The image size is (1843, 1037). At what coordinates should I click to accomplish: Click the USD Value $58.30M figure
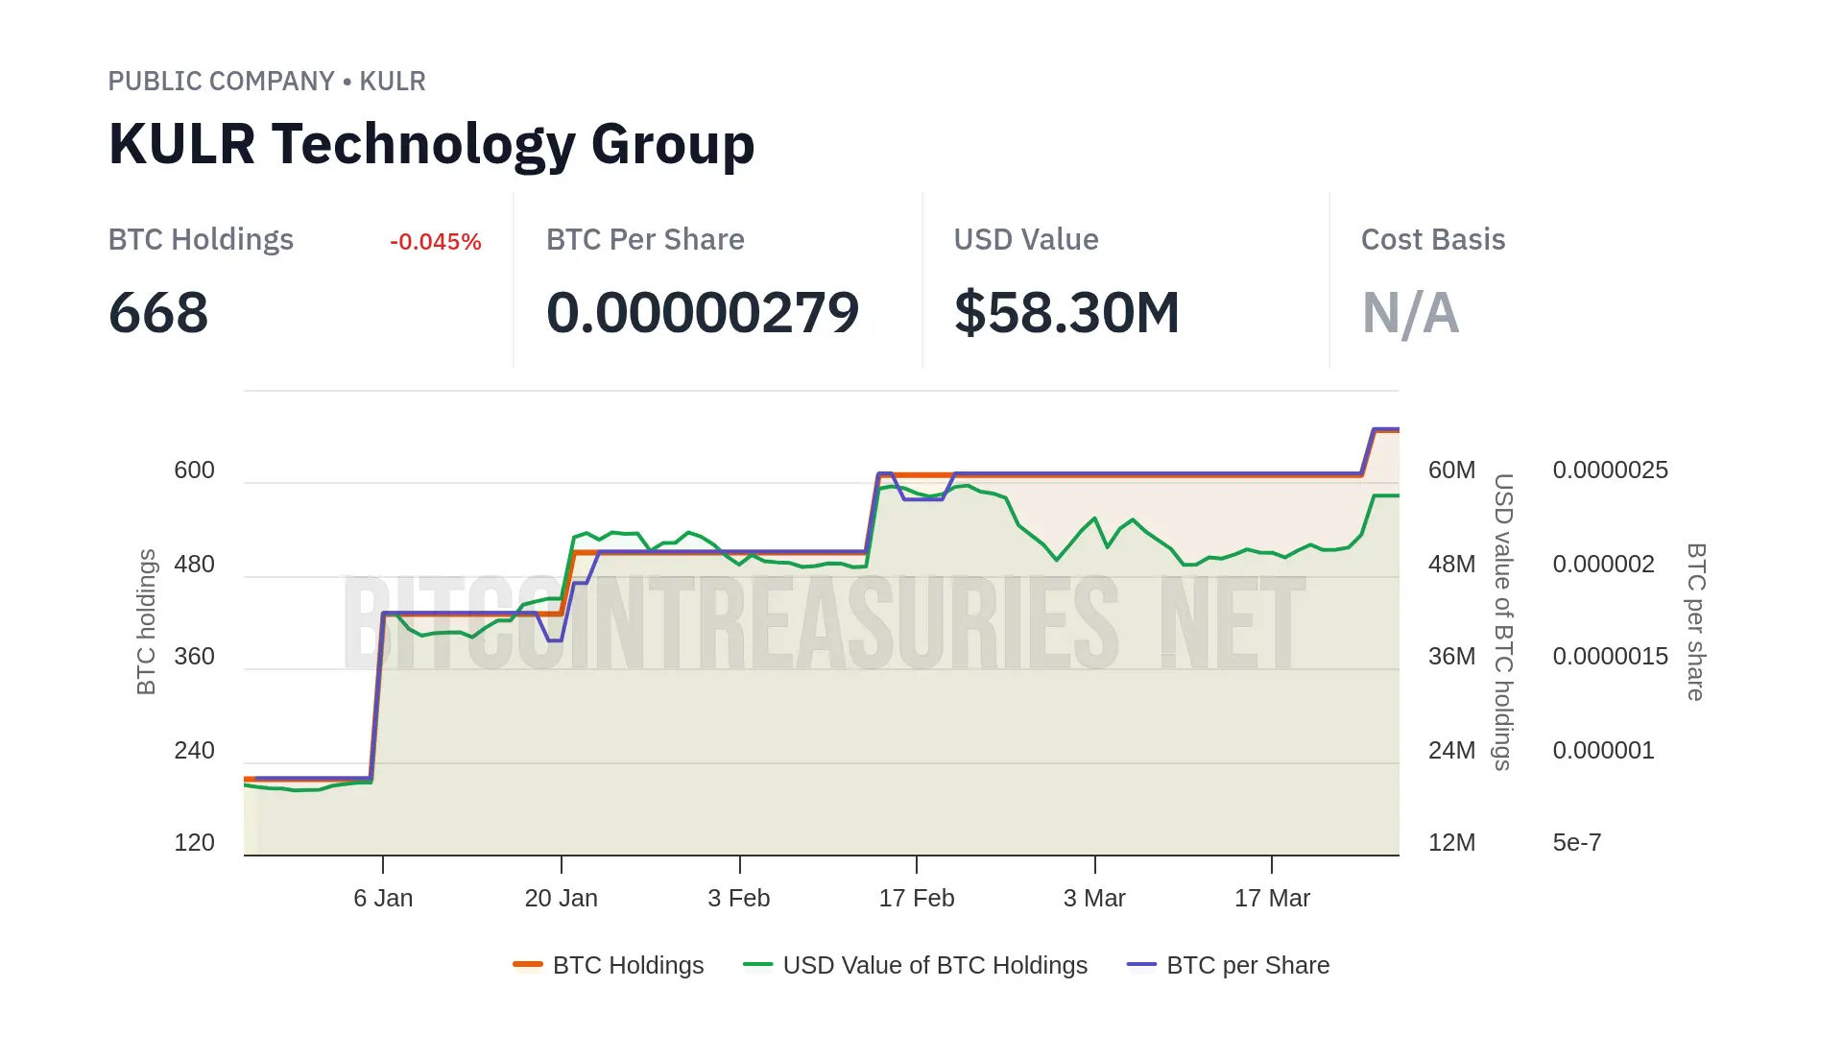coord(1065,313)
